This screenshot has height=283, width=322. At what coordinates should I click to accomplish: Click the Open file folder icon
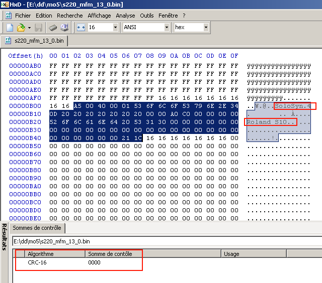coord(21,28)
